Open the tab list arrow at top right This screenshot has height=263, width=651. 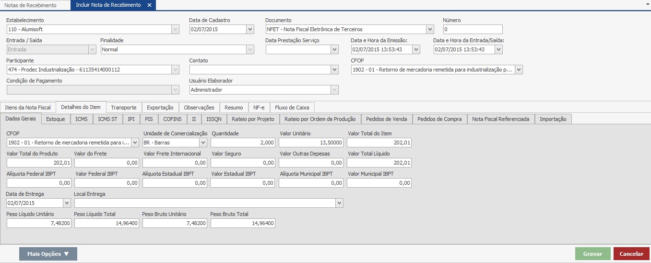pos(647,3)
